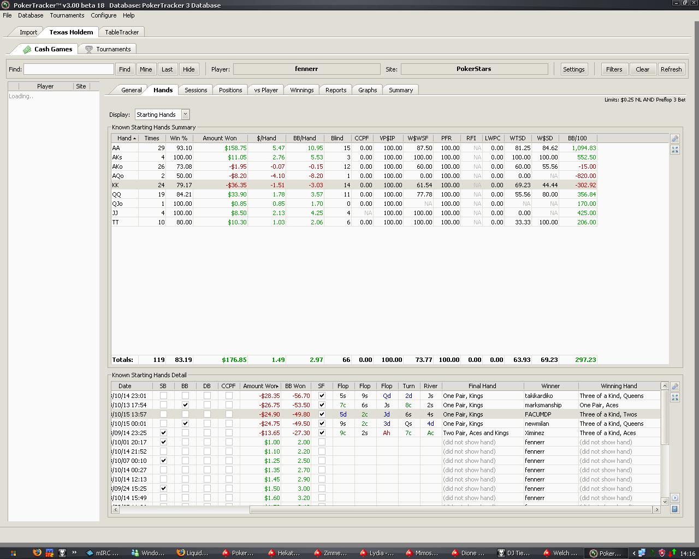The height and width of the screenshot is (559, 699).
Task: Click the detail grid vertical scrollbar thumb
Action: point(665,417)
